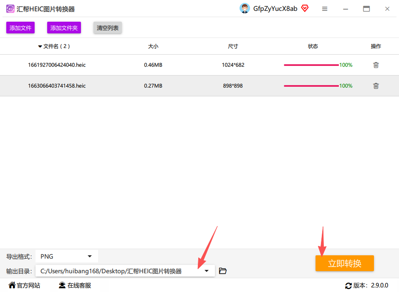Open the 官方网站 link
Viewport: 399px width, 292px height.
pyautogui.click(x=25, y=285)
